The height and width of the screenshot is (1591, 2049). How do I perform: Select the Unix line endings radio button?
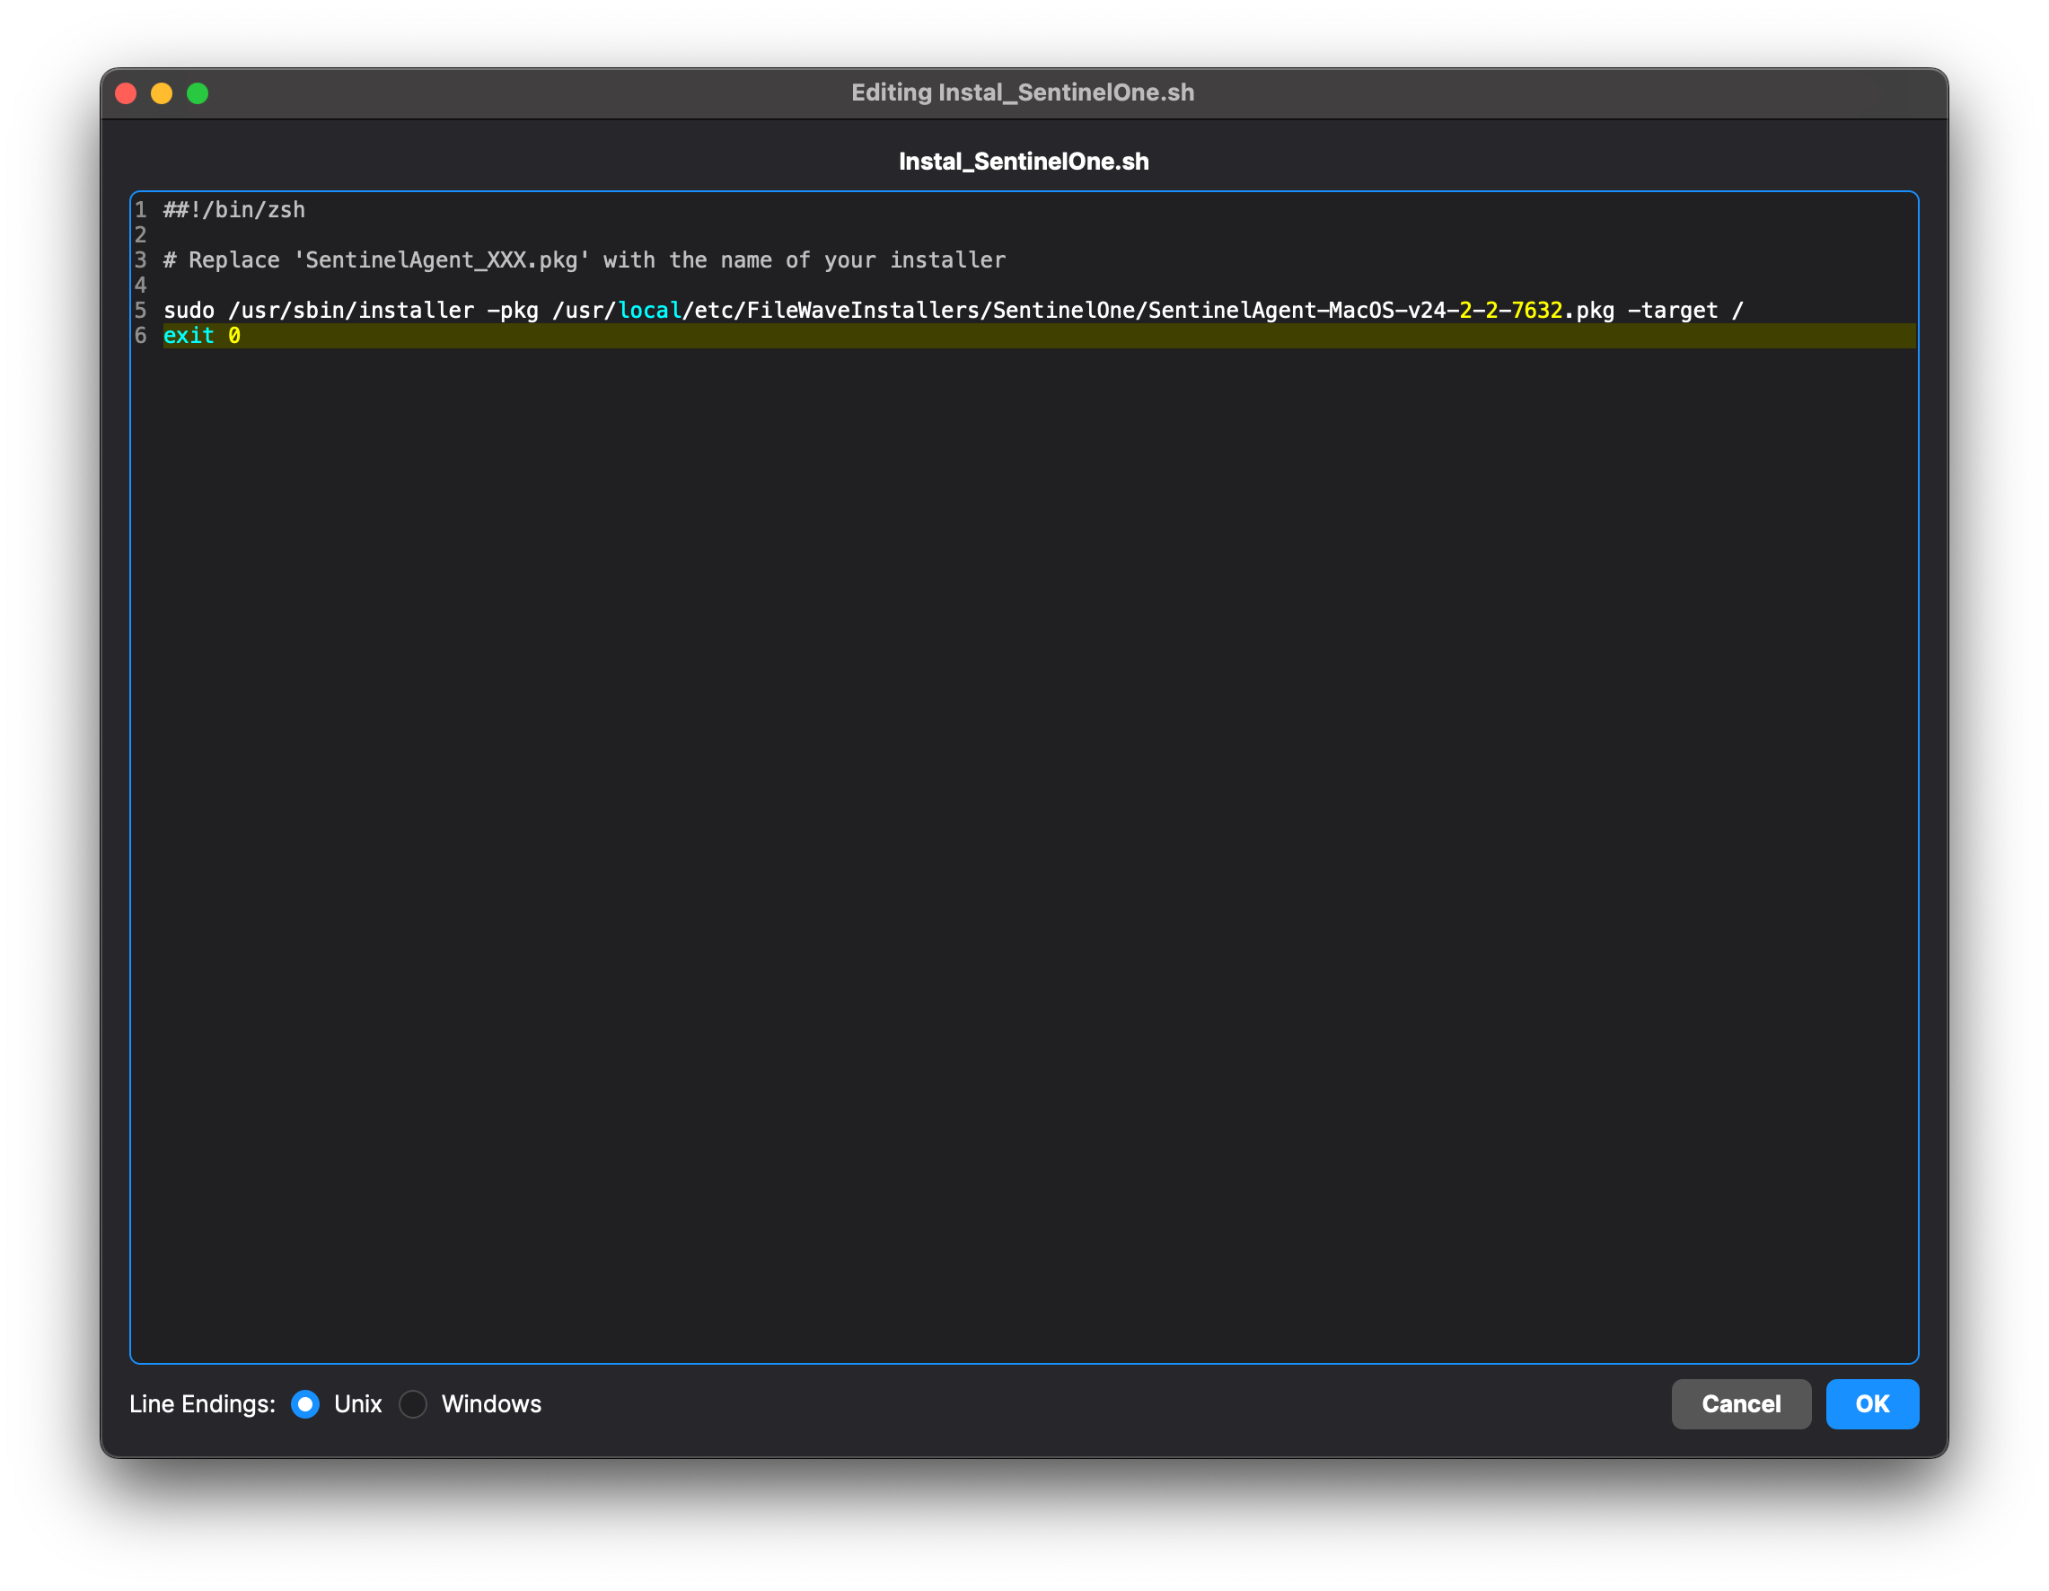pos(305,1404)
